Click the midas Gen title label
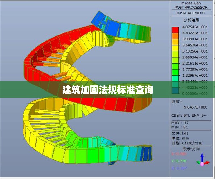The width and height of the screenshot is (215, 179). click(191, 3)
